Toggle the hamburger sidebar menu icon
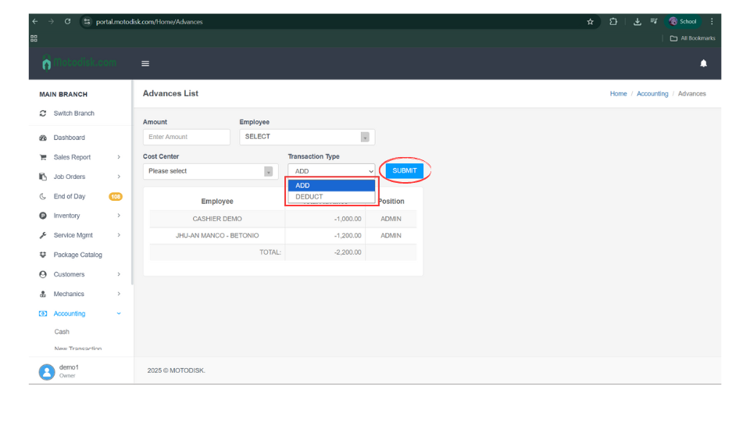 pyautogui.click(x=145, y=63)
